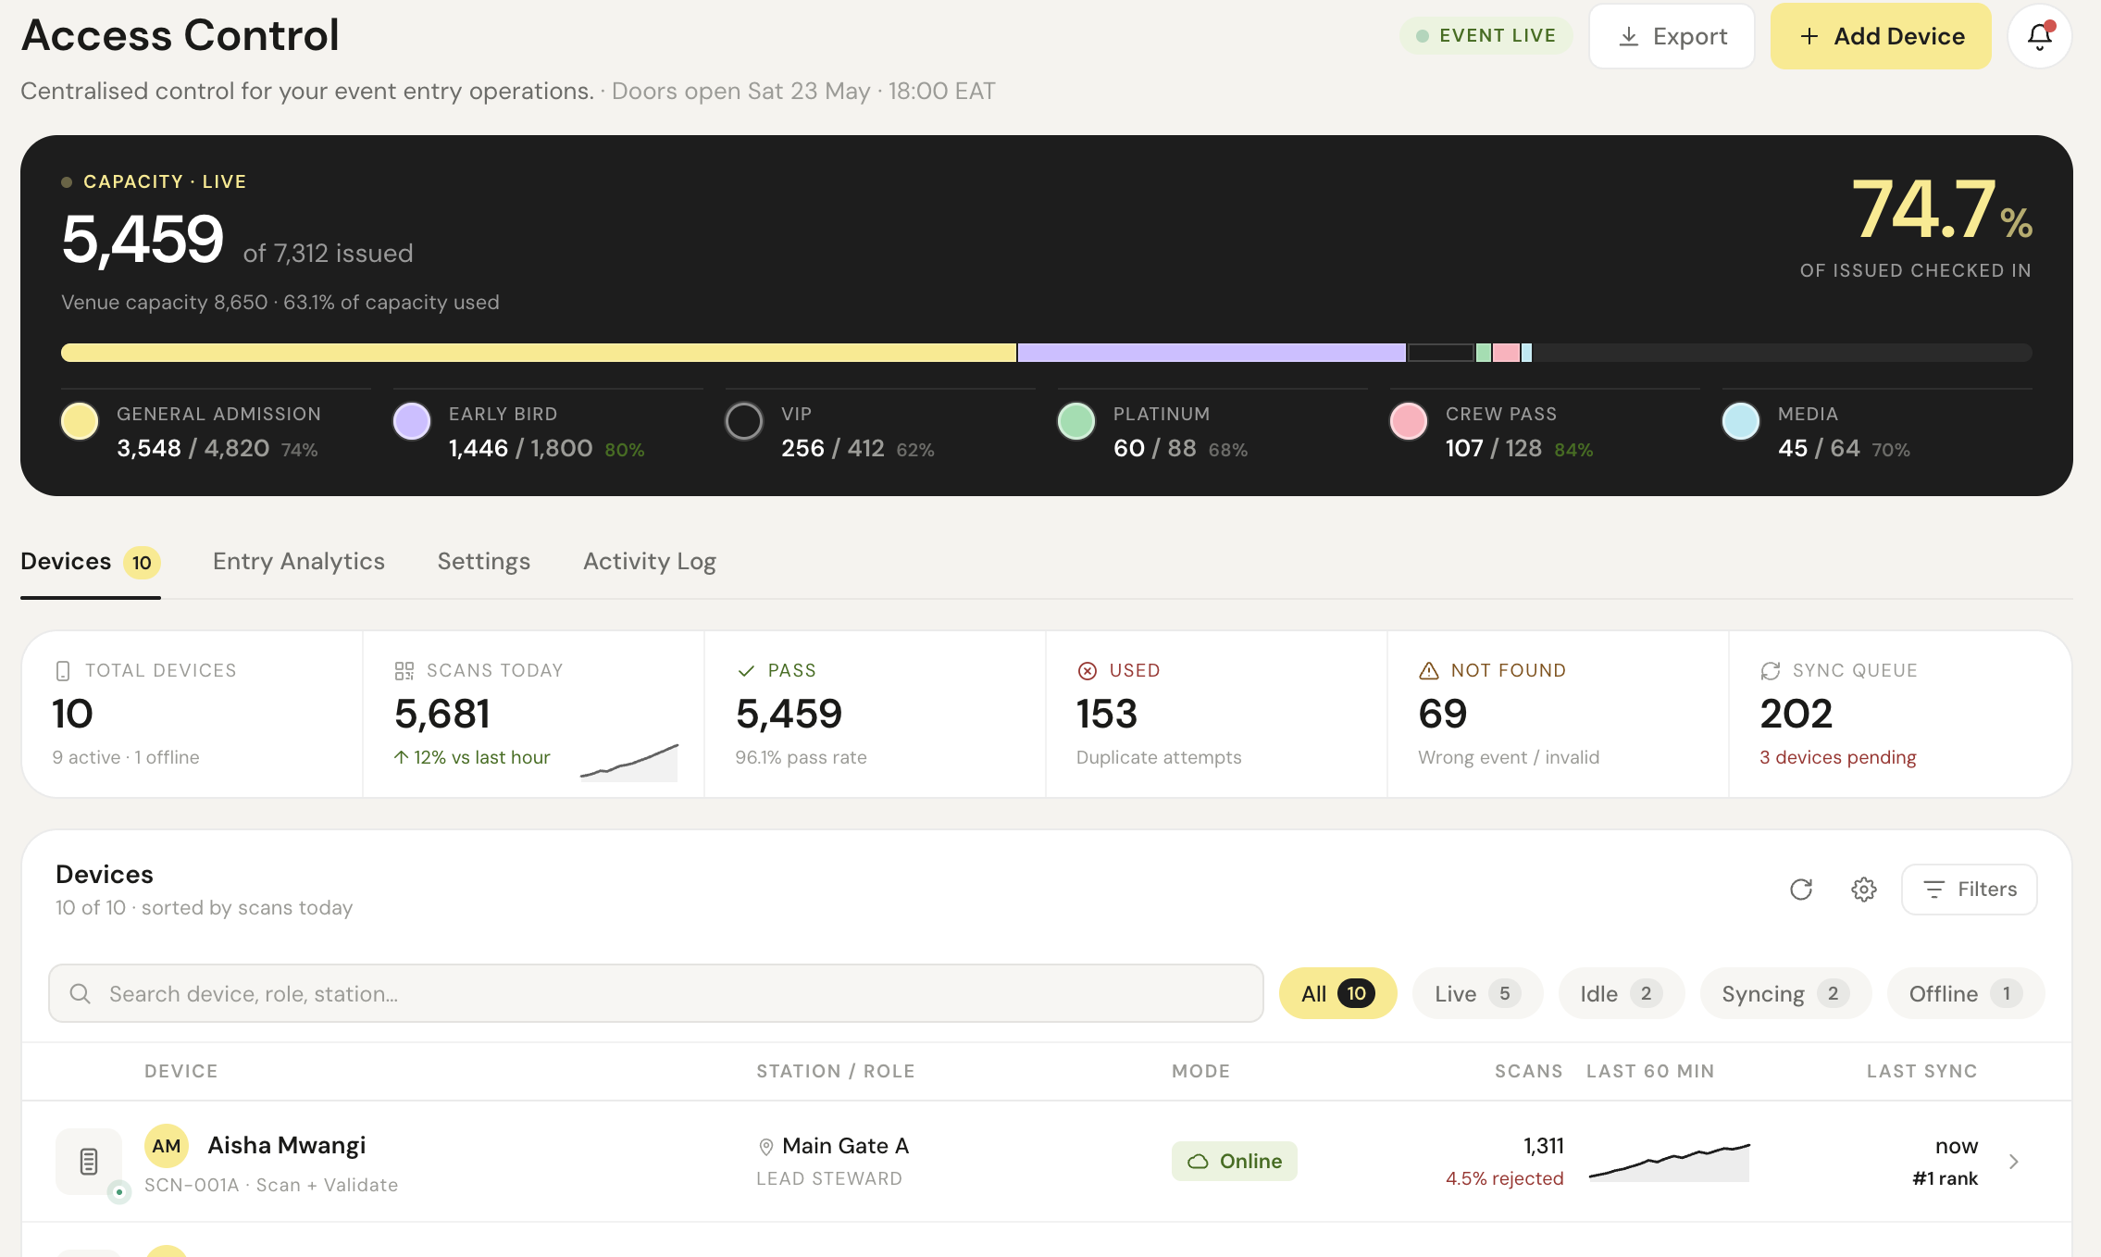Click Early Bird purple swatch
The image size is (2101, 1257).
412,421
